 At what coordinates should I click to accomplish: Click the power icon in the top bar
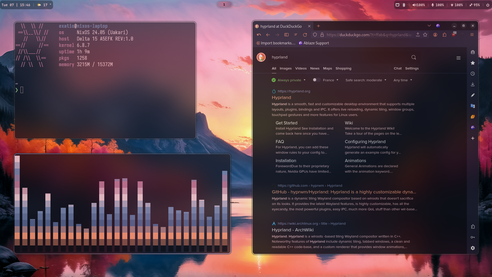487,5
